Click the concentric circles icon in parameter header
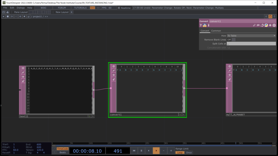The height and width of the screenshot is (156, 278). point(274,25)
